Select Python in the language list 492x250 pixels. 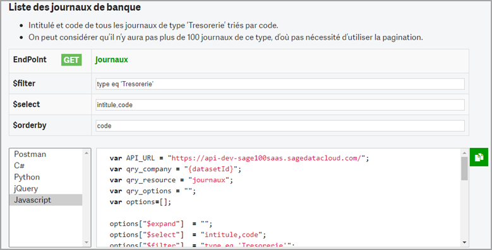click(x=46, y=177)
